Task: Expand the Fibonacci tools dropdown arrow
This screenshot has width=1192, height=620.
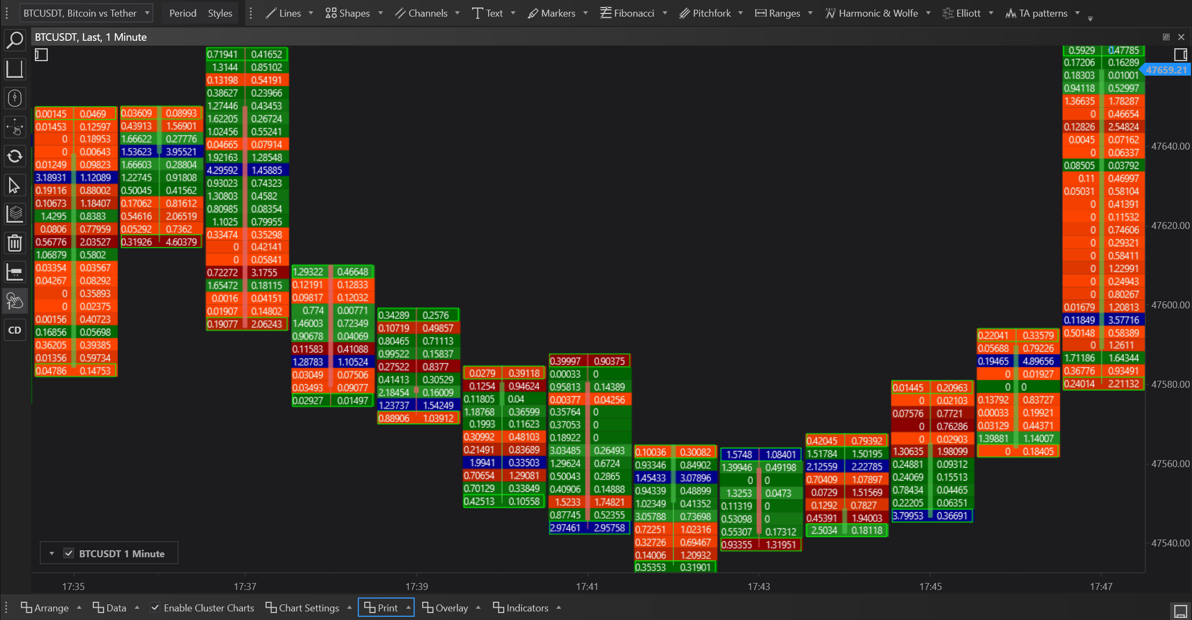Action: pyautogui.click(x=665, y=13)
